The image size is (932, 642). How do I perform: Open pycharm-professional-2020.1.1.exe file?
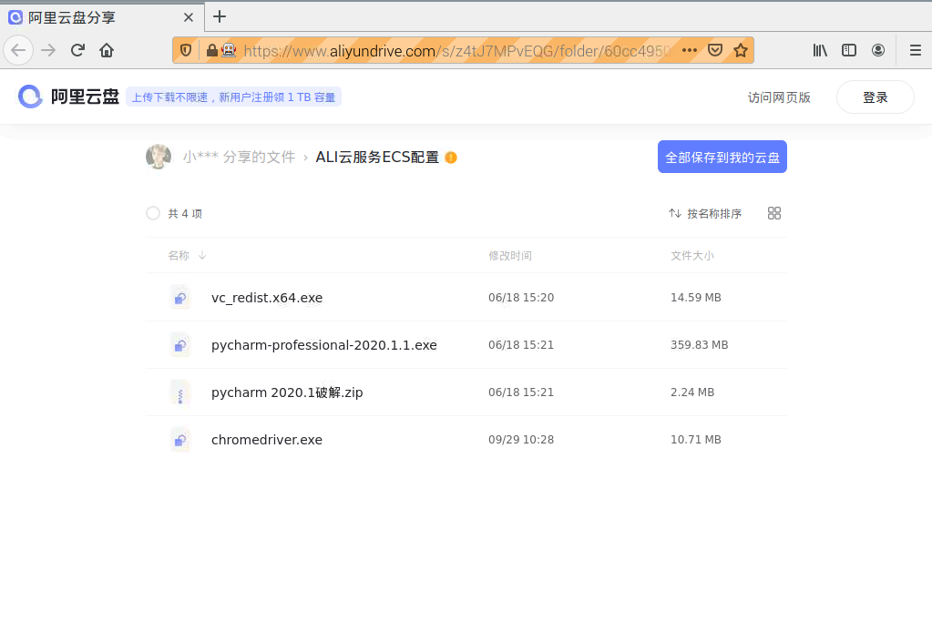[x=324, y=345]
